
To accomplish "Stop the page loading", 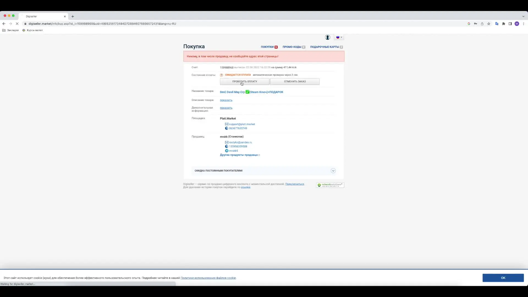I will point(17,24).
